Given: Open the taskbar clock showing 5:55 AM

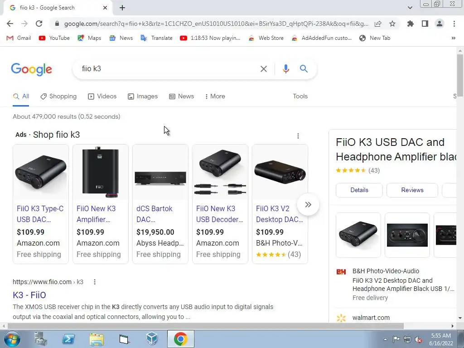Looking at the screenshot, I should 441,339.
